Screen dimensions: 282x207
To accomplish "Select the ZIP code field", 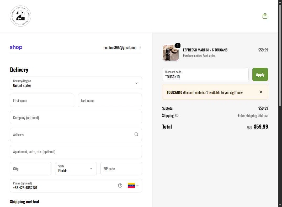I will tap(121, 169).
